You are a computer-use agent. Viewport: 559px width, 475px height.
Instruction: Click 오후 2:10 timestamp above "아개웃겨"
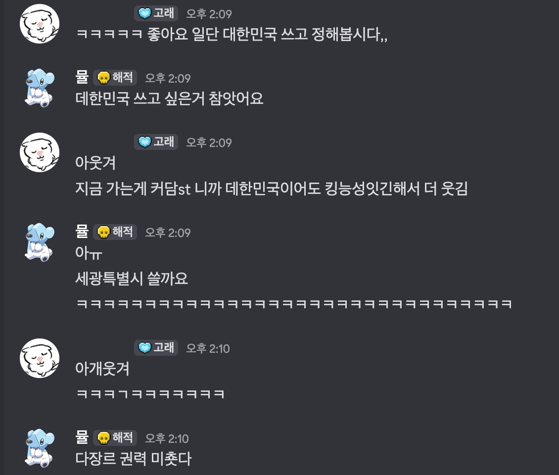[x=208, y=348]
